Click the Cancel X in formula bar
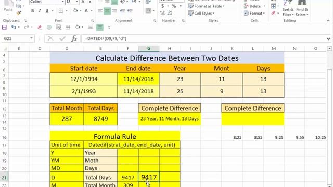Image resolution: width=333 pixels, height=187 pixels. click(x=50, y=38)
